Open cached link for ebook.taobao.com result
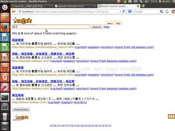 pyautogui.click(x=54, y=102)
